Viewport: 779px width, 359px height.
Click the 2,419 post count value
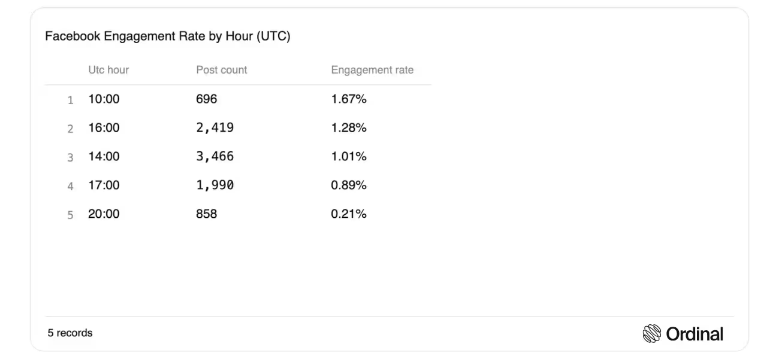point(215,128)
